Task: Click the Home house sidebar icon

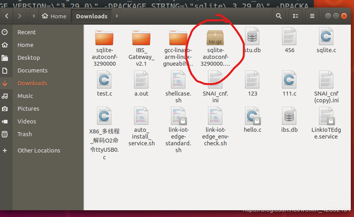Action: pos(5,45)
